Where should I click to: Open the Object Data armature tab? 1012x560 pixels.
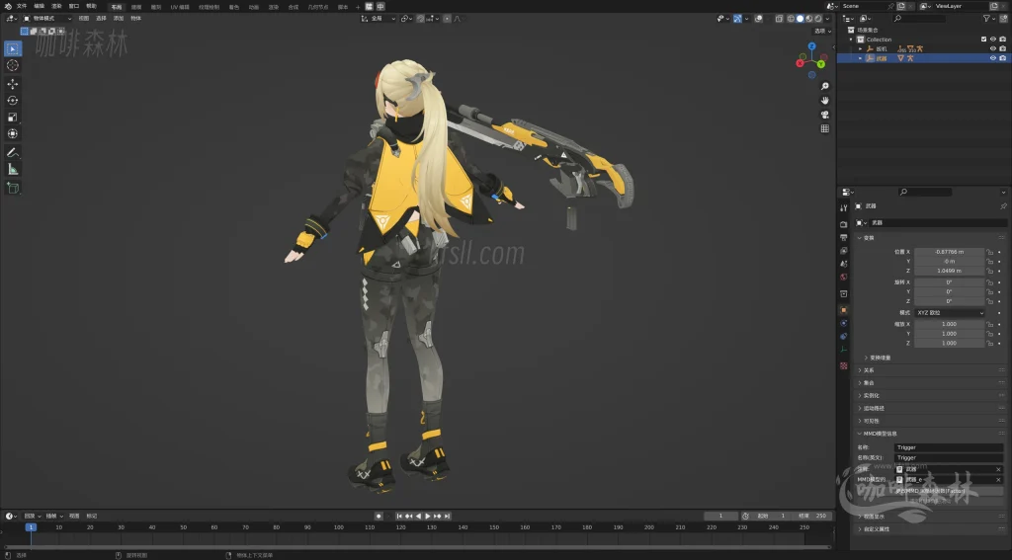click(844, 349)
